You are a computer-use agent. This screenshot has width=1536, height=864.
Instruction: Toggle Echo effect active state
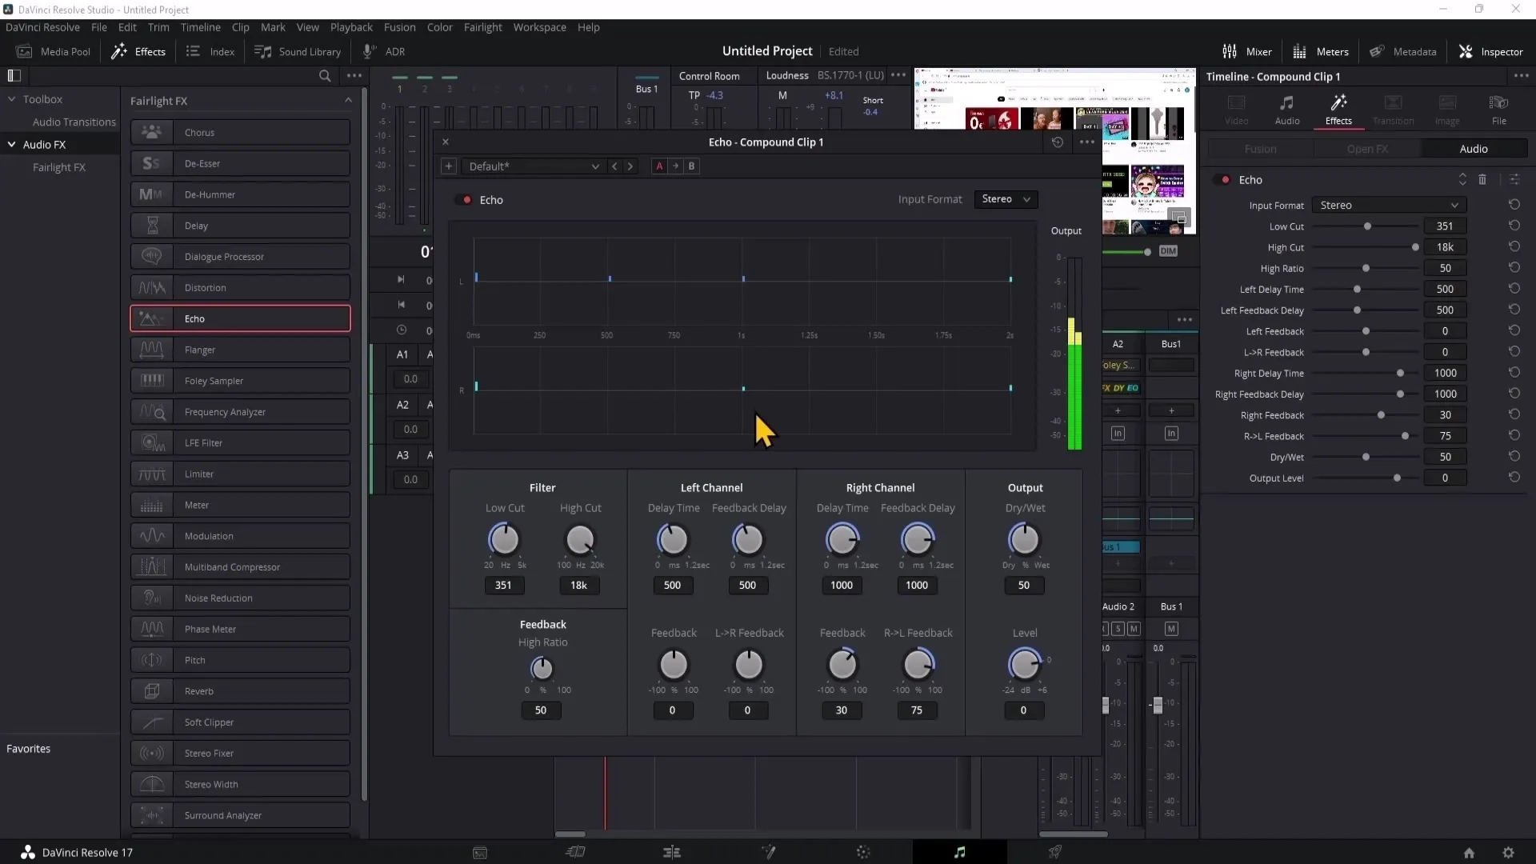(x=464, y=199)
